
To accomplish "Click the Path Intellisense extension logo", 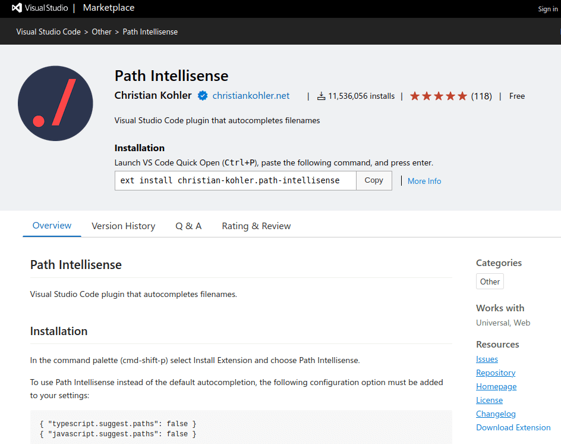I will click(55, 103).
